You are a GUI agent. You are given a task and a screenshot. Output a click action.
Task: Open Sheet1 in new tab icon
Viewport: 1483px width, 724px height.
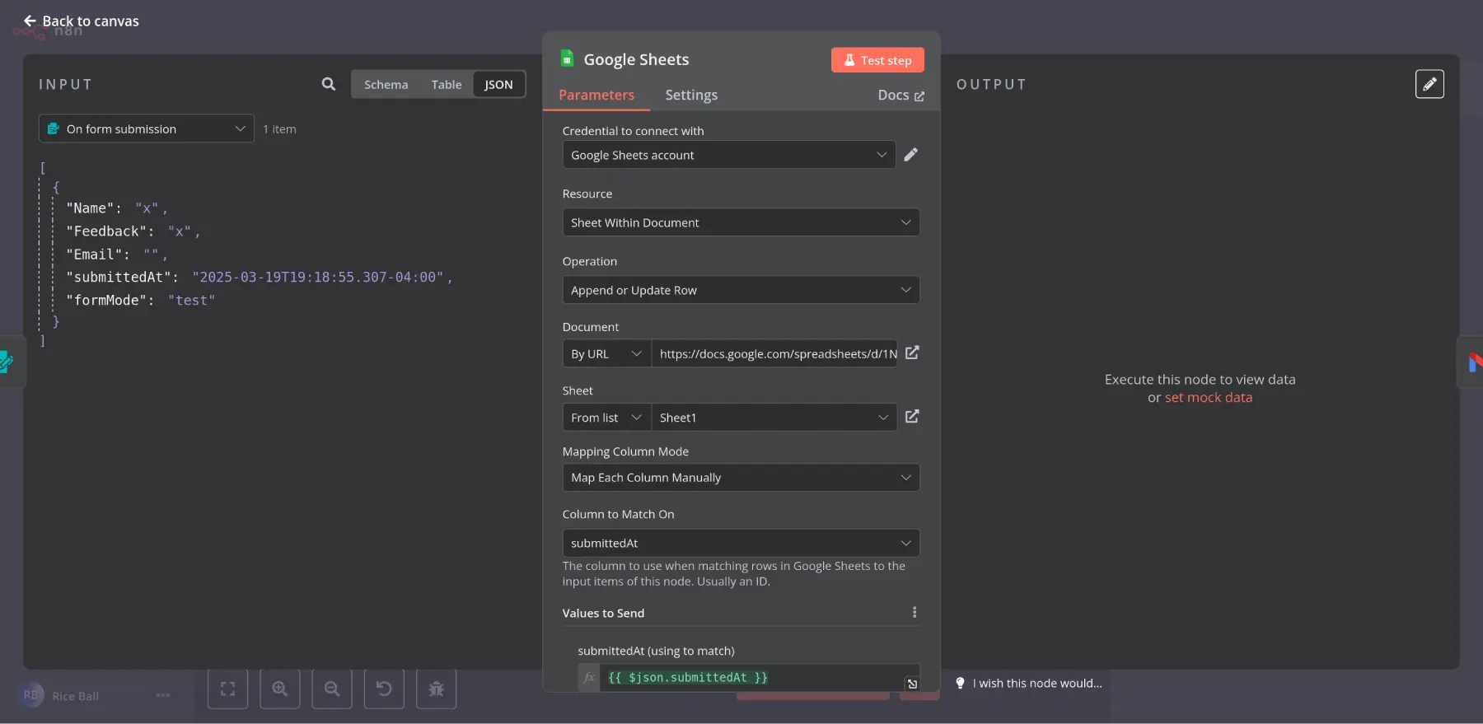click(x=912, y=417)
